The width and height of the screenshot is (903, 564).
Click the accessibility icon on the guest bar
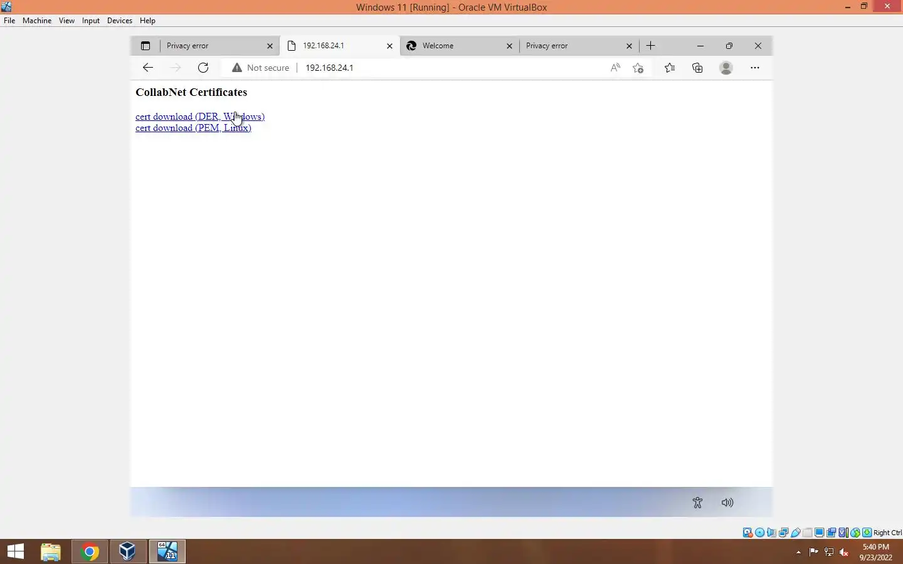(x=697, y=503)
